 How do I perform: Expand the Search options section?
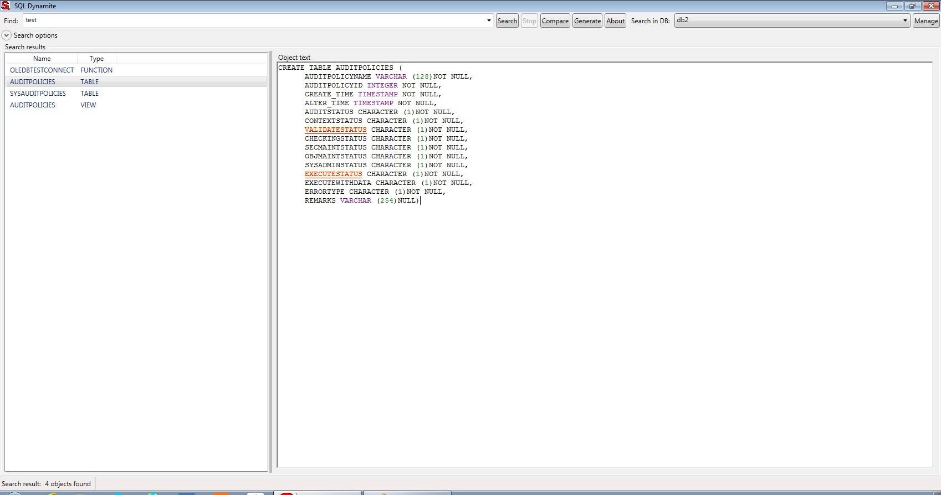click(7, 35)
